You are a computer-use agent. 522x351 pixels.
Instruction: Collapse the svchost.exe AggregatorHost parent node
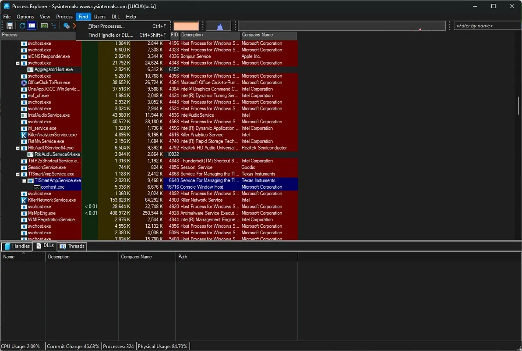tap(18, 63)
